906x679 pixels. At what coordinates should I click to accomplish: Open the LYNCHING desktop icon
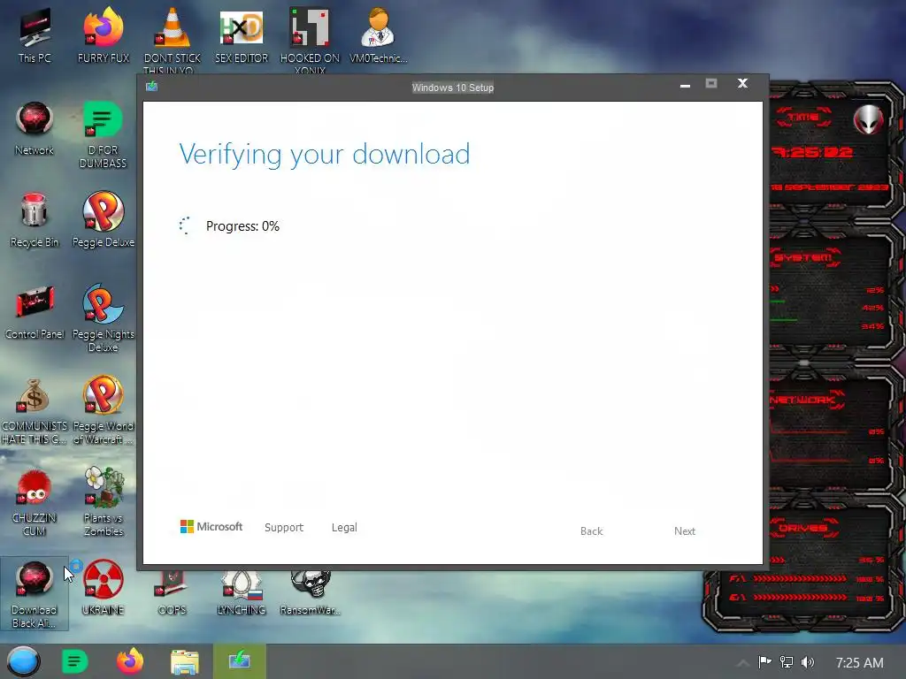click(x=242, y=593)
